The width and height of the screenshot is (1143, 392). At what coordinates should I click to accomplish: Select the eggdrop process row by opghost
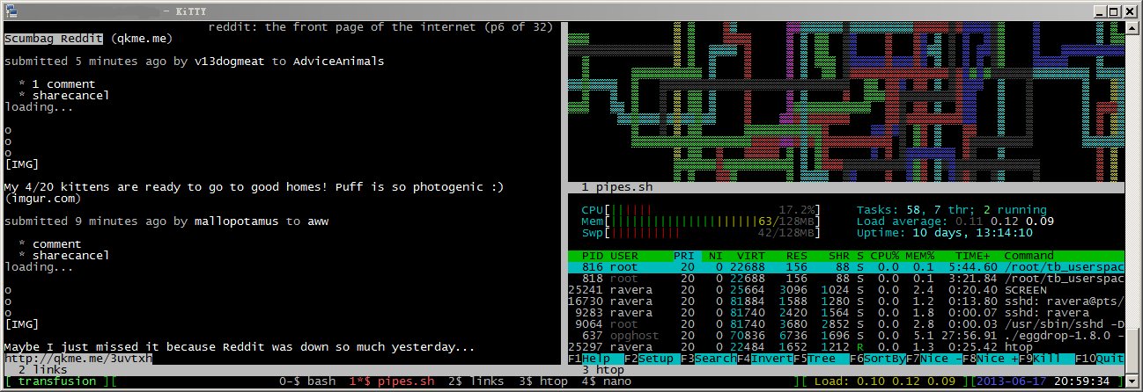tap(846, 336)
